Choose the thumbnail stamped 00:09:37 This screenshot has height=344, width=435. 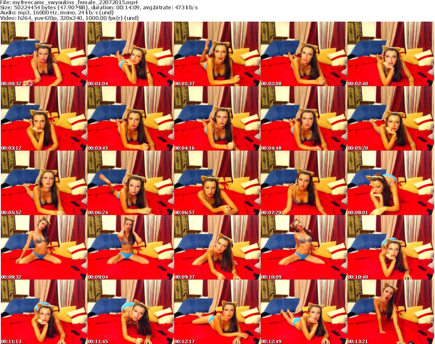click(x=217, y=248)
